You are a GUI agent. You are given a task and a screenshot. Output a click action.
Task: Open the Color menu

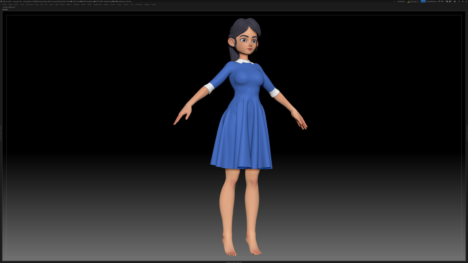tap(22, 4)
